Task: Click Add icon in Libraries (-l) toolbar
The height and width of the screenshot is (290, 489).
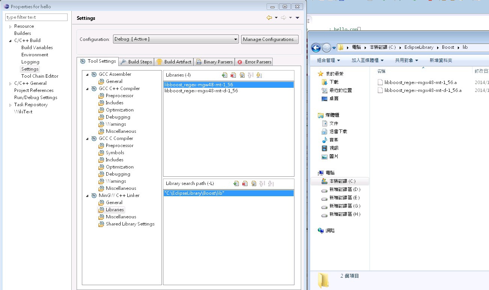Action: point(225,75)
